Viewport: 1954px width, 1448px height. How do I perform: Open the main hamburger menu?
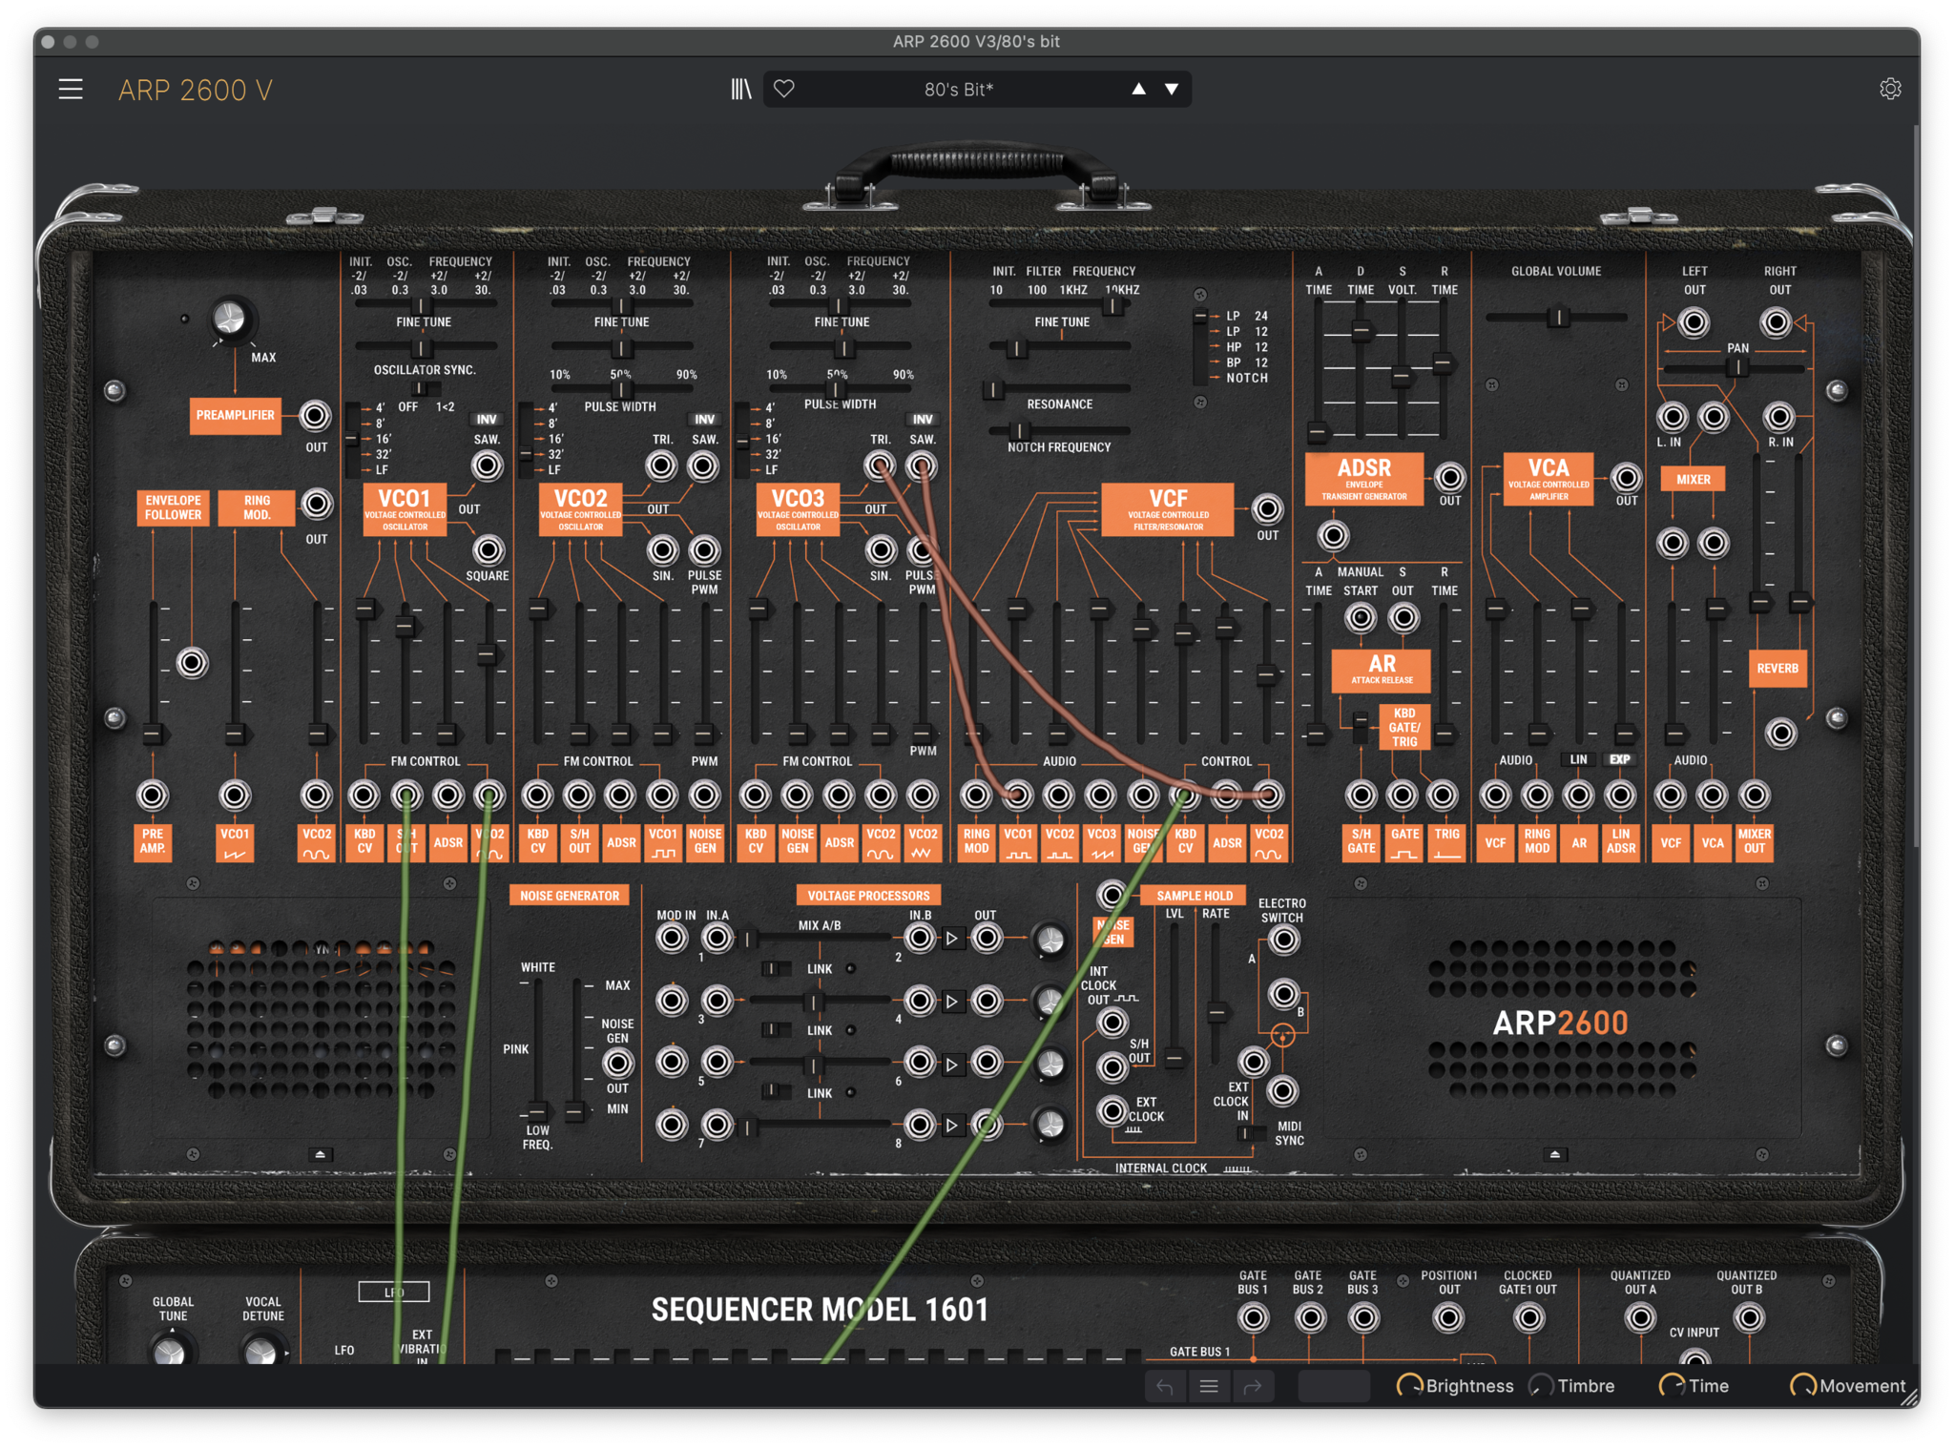[x=71, y=90]
